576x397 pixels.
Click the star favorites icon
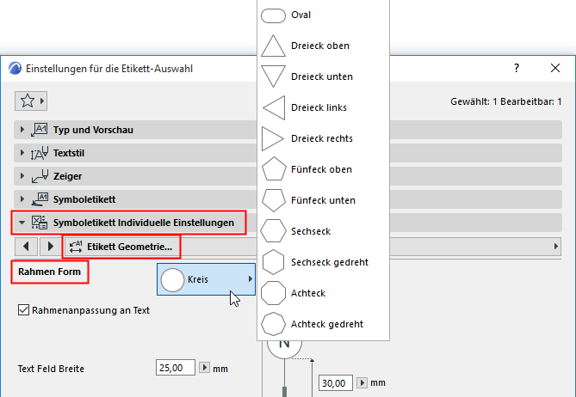tap(27, 101)
